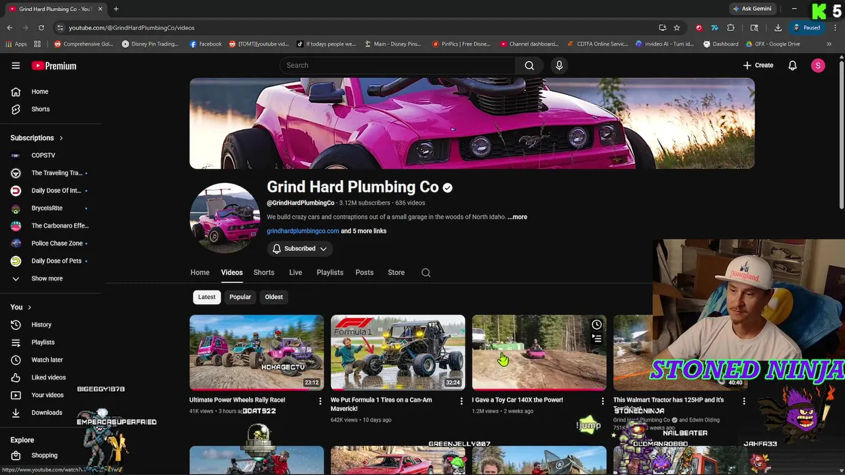Viewport: 845px width, 475px height.
Task: Expand channel description with ...more
Action: tap(518, 217)
